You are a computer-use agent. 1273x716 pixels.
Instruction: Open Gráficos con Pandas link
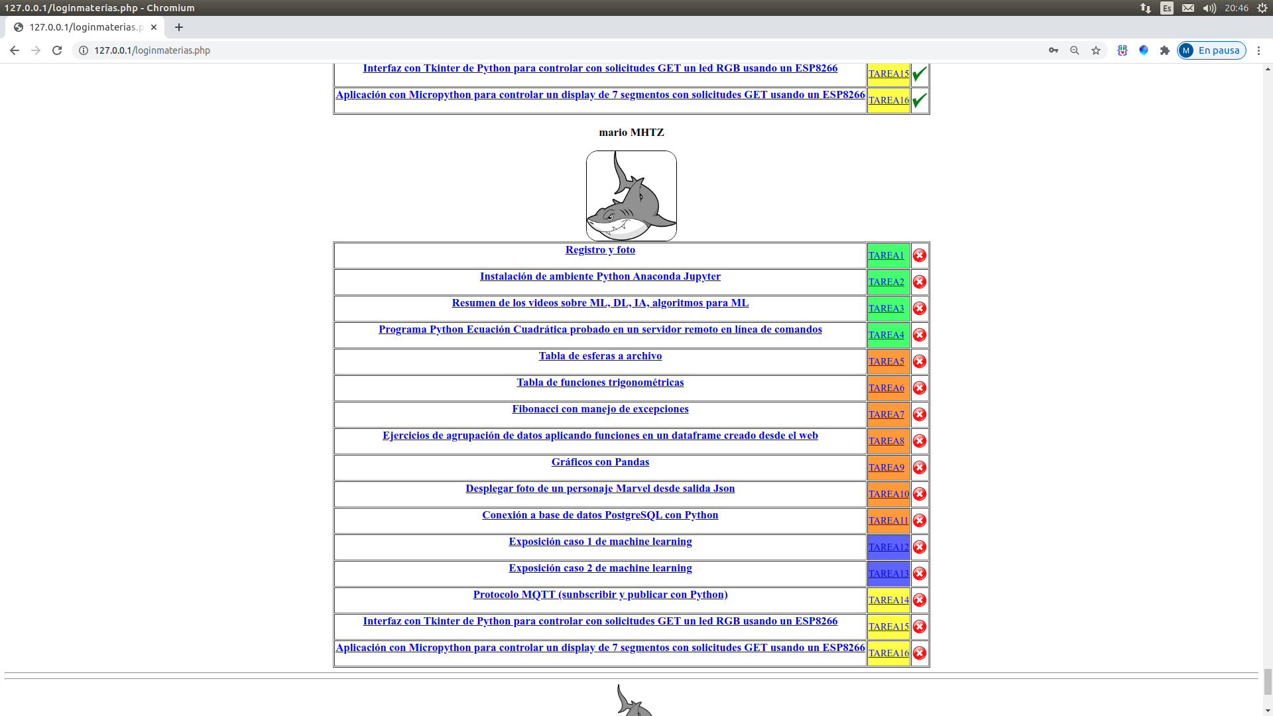(600, 462)
